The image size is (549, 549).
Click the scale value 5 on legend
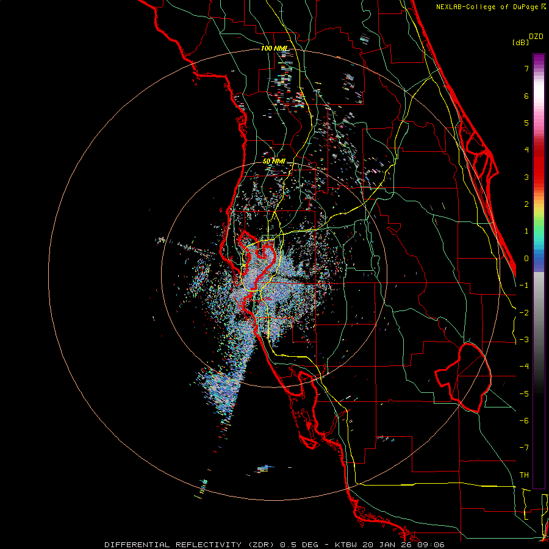[x=526, y=123]
